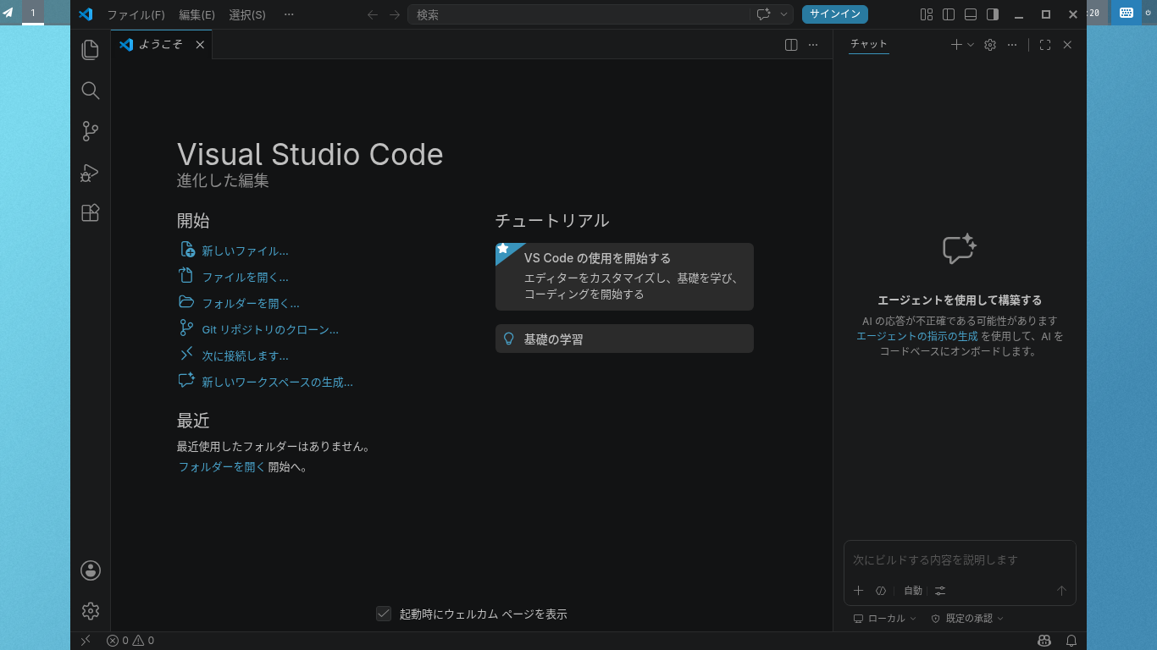Image resolution: width=1157 pixels, height=650 pixels.
Task: Open the 既定の承認 dropdown
Action: click(967, 619)
